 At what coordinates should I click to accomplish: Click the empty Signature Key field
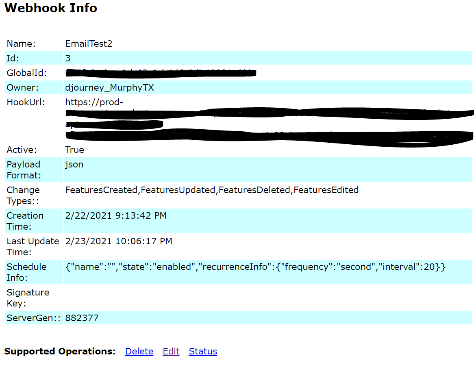pyautogui.click(x=163, y=298)
